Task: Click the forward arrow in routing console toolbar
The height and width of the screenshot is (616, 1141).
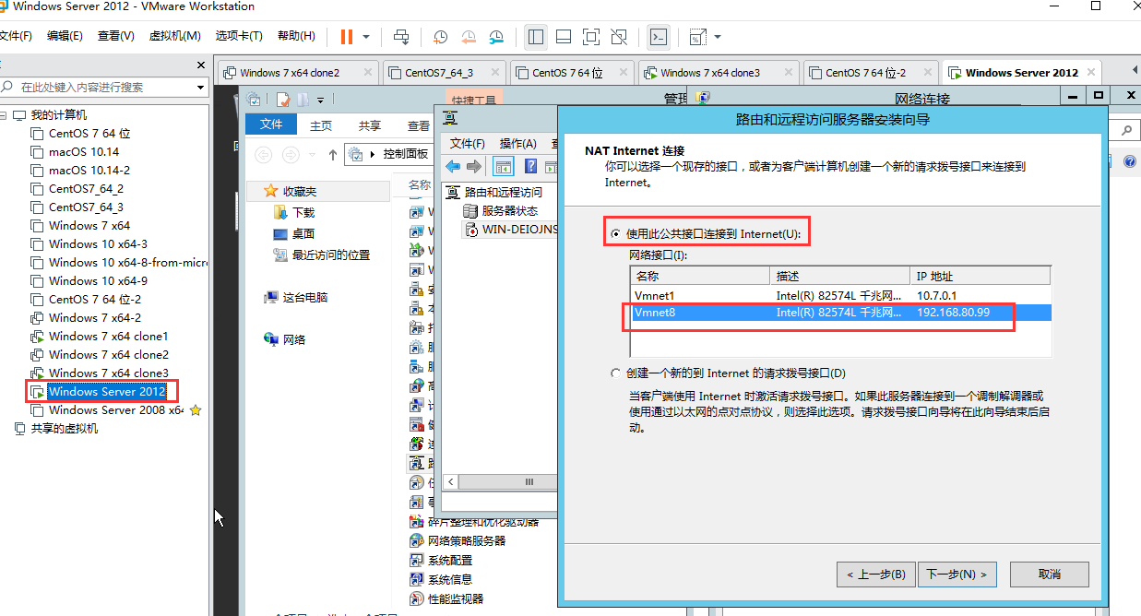Action: point(474,167)
